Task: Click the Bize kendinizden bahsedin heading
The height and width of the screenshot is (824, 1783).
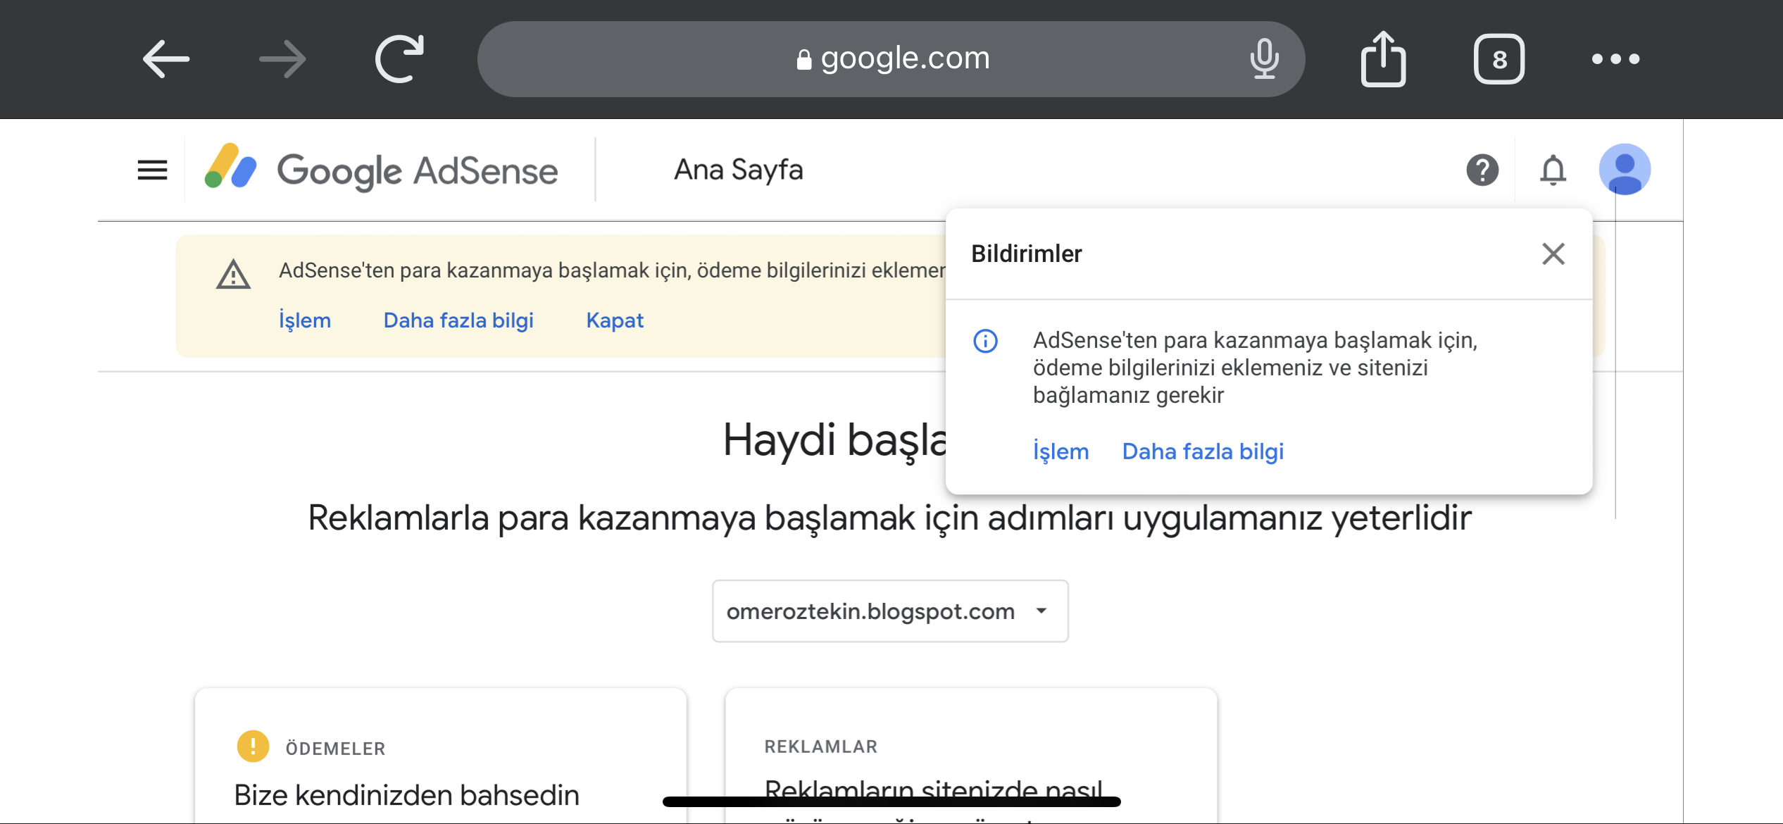Action: [x=407, y=795]
